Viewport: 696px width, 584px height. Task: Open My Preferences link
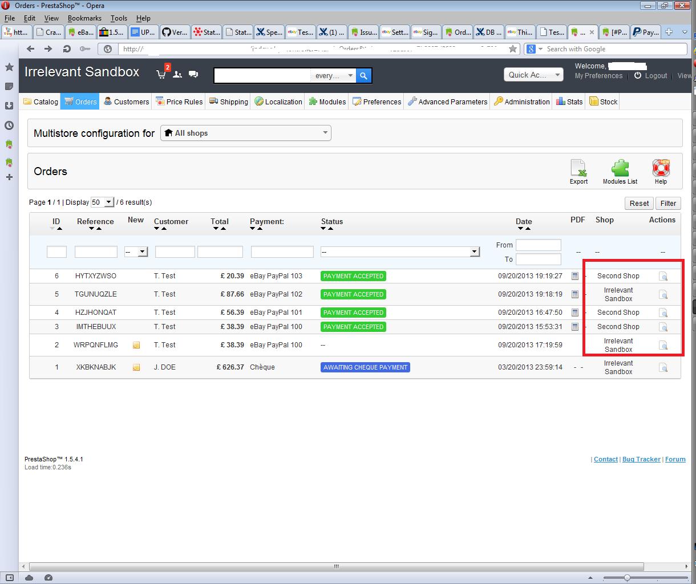pos(598,75)
